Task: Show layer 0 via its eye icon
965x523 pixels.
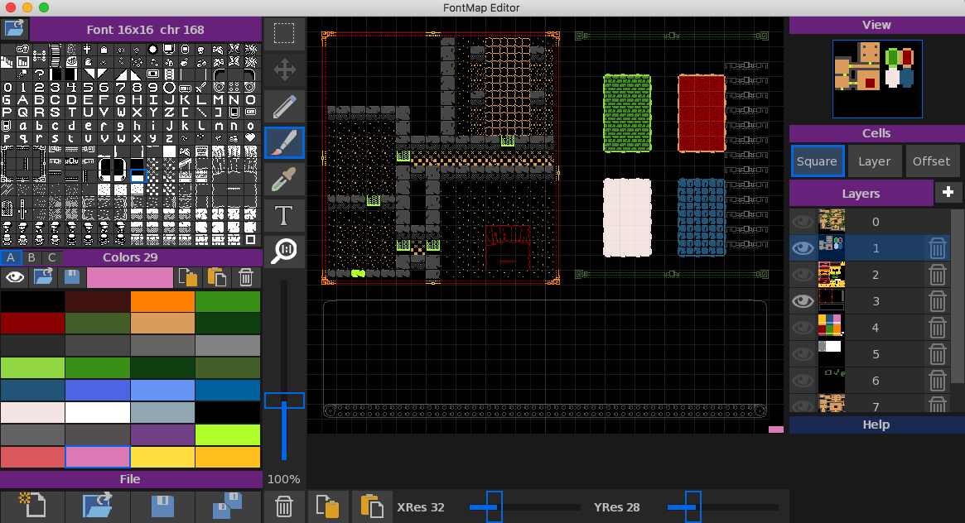Action: [x=803, y=222]
